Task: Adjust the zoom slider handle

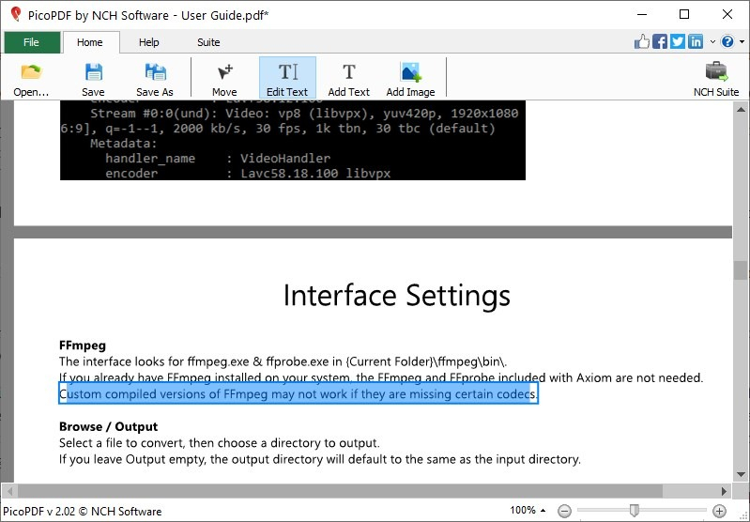Action: [x=635, y=511]
